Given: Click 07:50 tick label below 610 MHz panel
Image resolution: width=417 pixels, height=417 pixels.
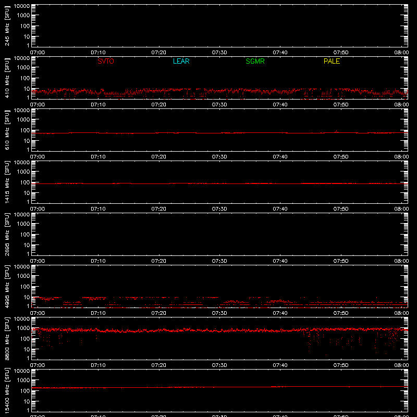Looking at the screenshot, I should 341,157.
